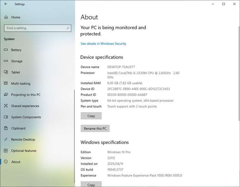Click the Projecting to this PC icon

pos(6,94)
